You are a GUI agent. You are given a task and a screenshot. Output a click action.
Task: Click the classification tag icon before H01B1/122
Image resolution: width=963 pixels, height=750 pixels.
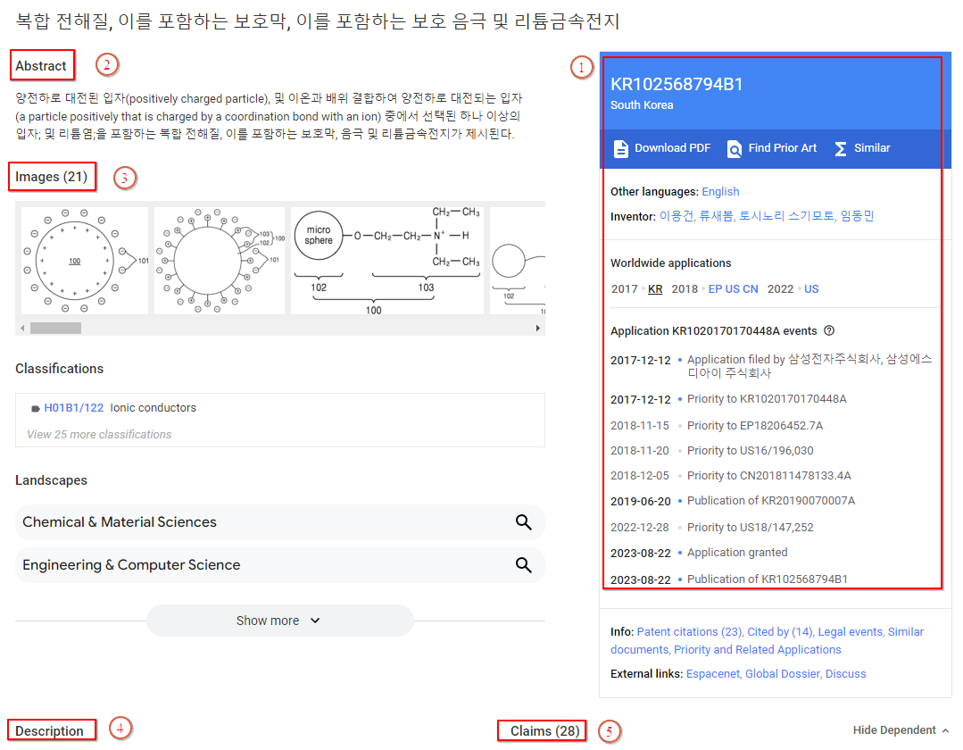point(36,408)
